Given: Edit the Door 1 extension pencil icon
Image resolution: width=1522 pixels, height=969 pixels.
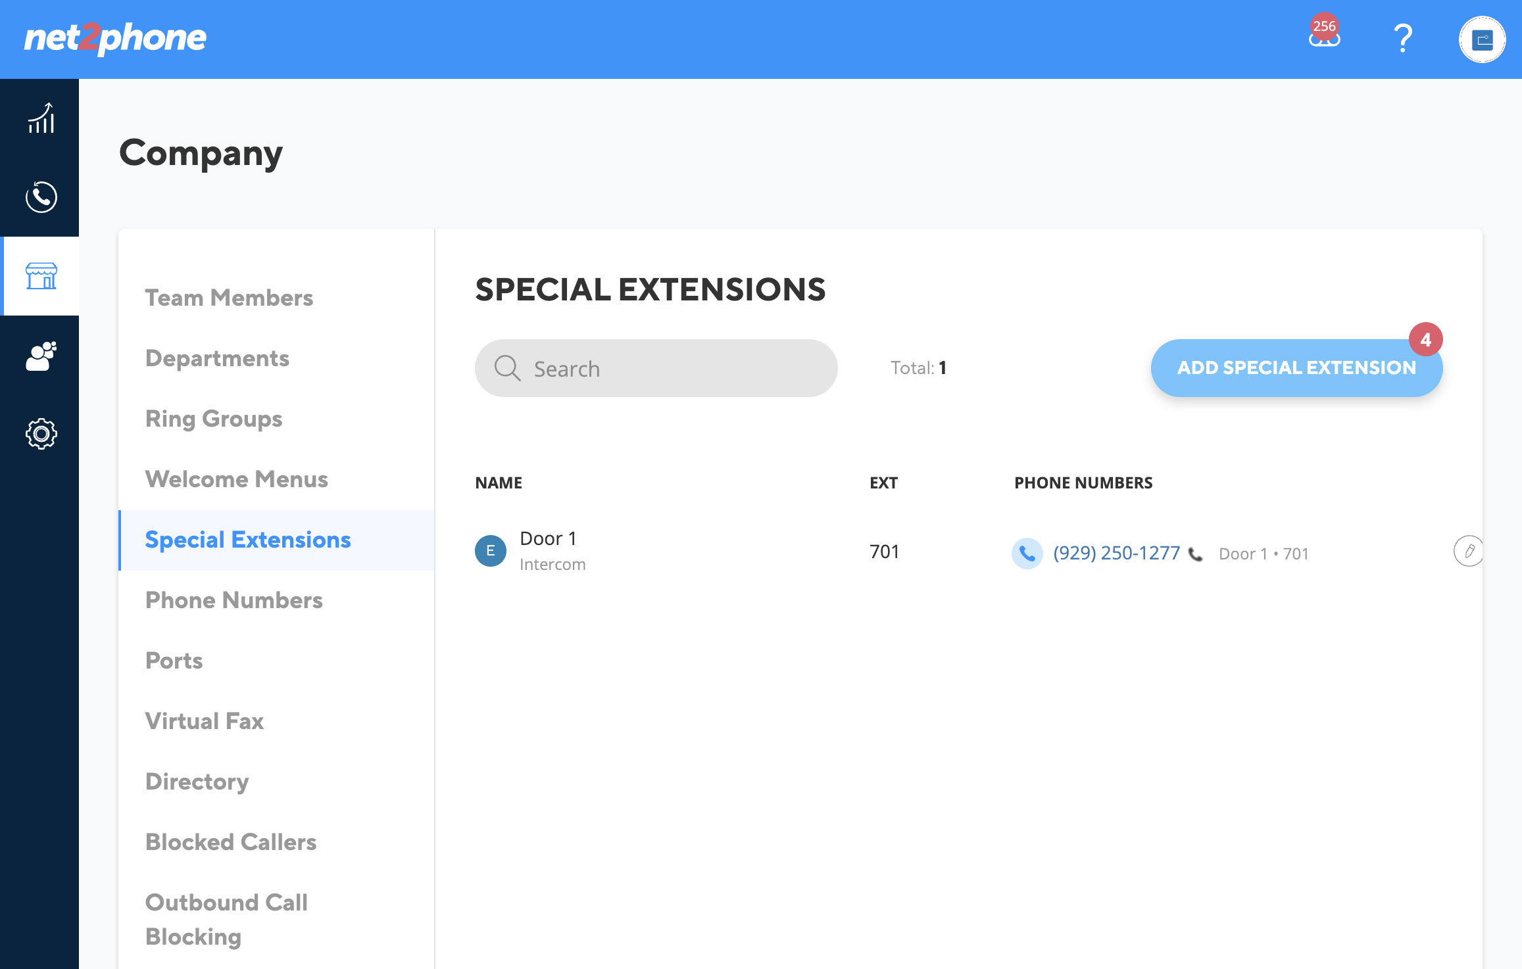Looking at the screenshot, I should pos(1469,551).
